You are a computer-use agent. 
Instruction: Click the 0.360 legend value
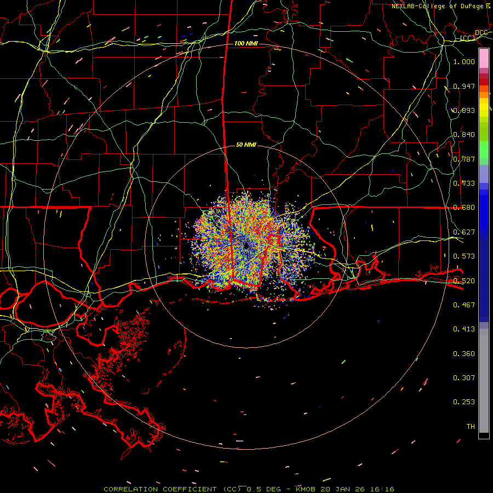click(464, 354)
